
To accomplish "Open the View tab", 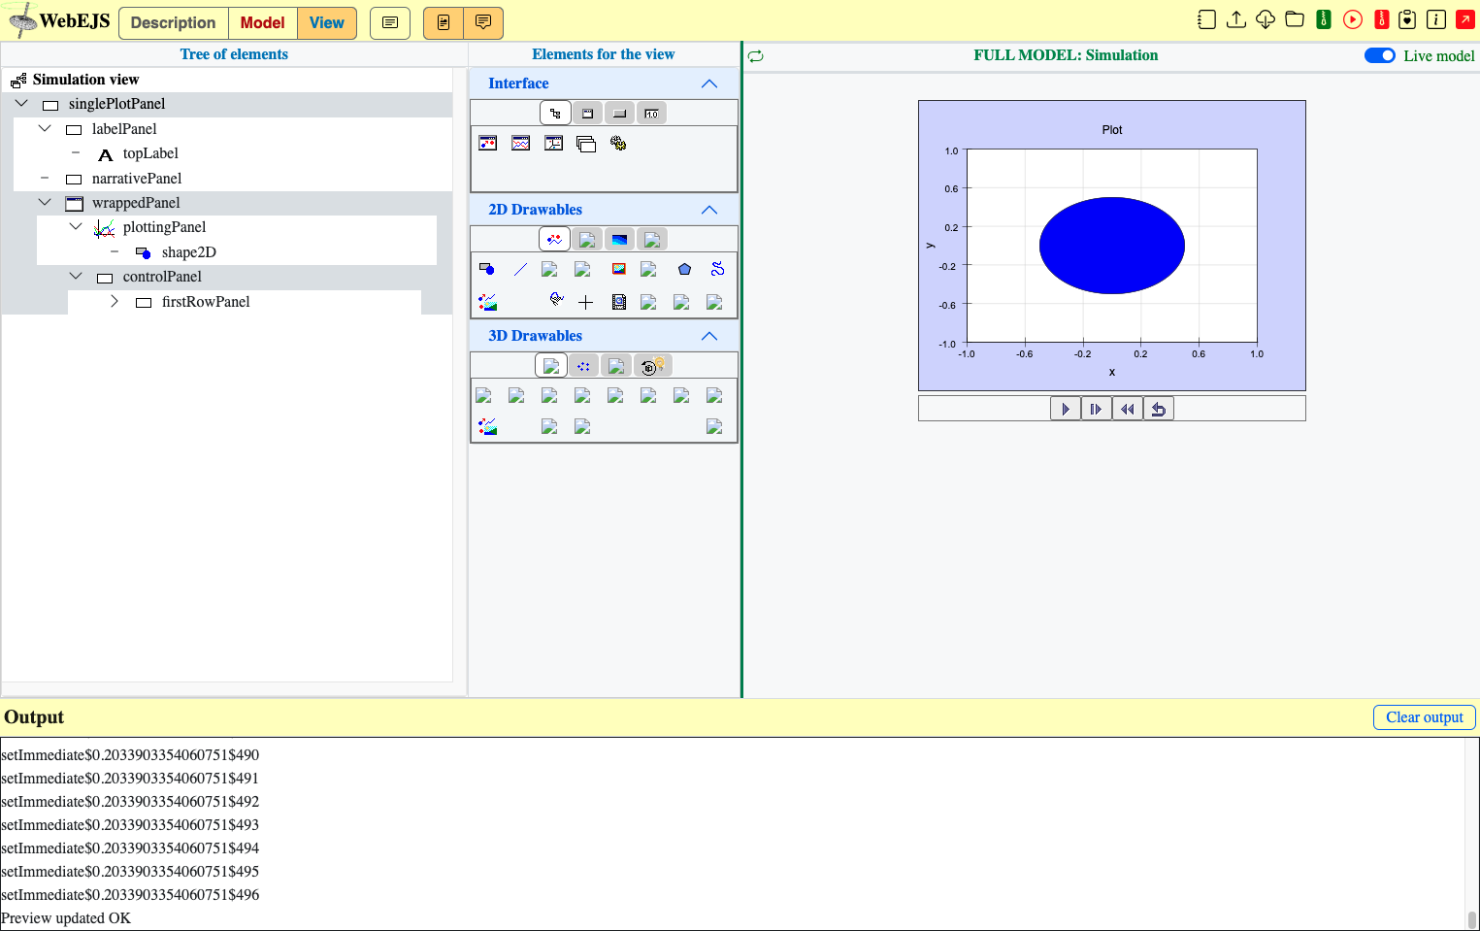I will tap(327, 22).
